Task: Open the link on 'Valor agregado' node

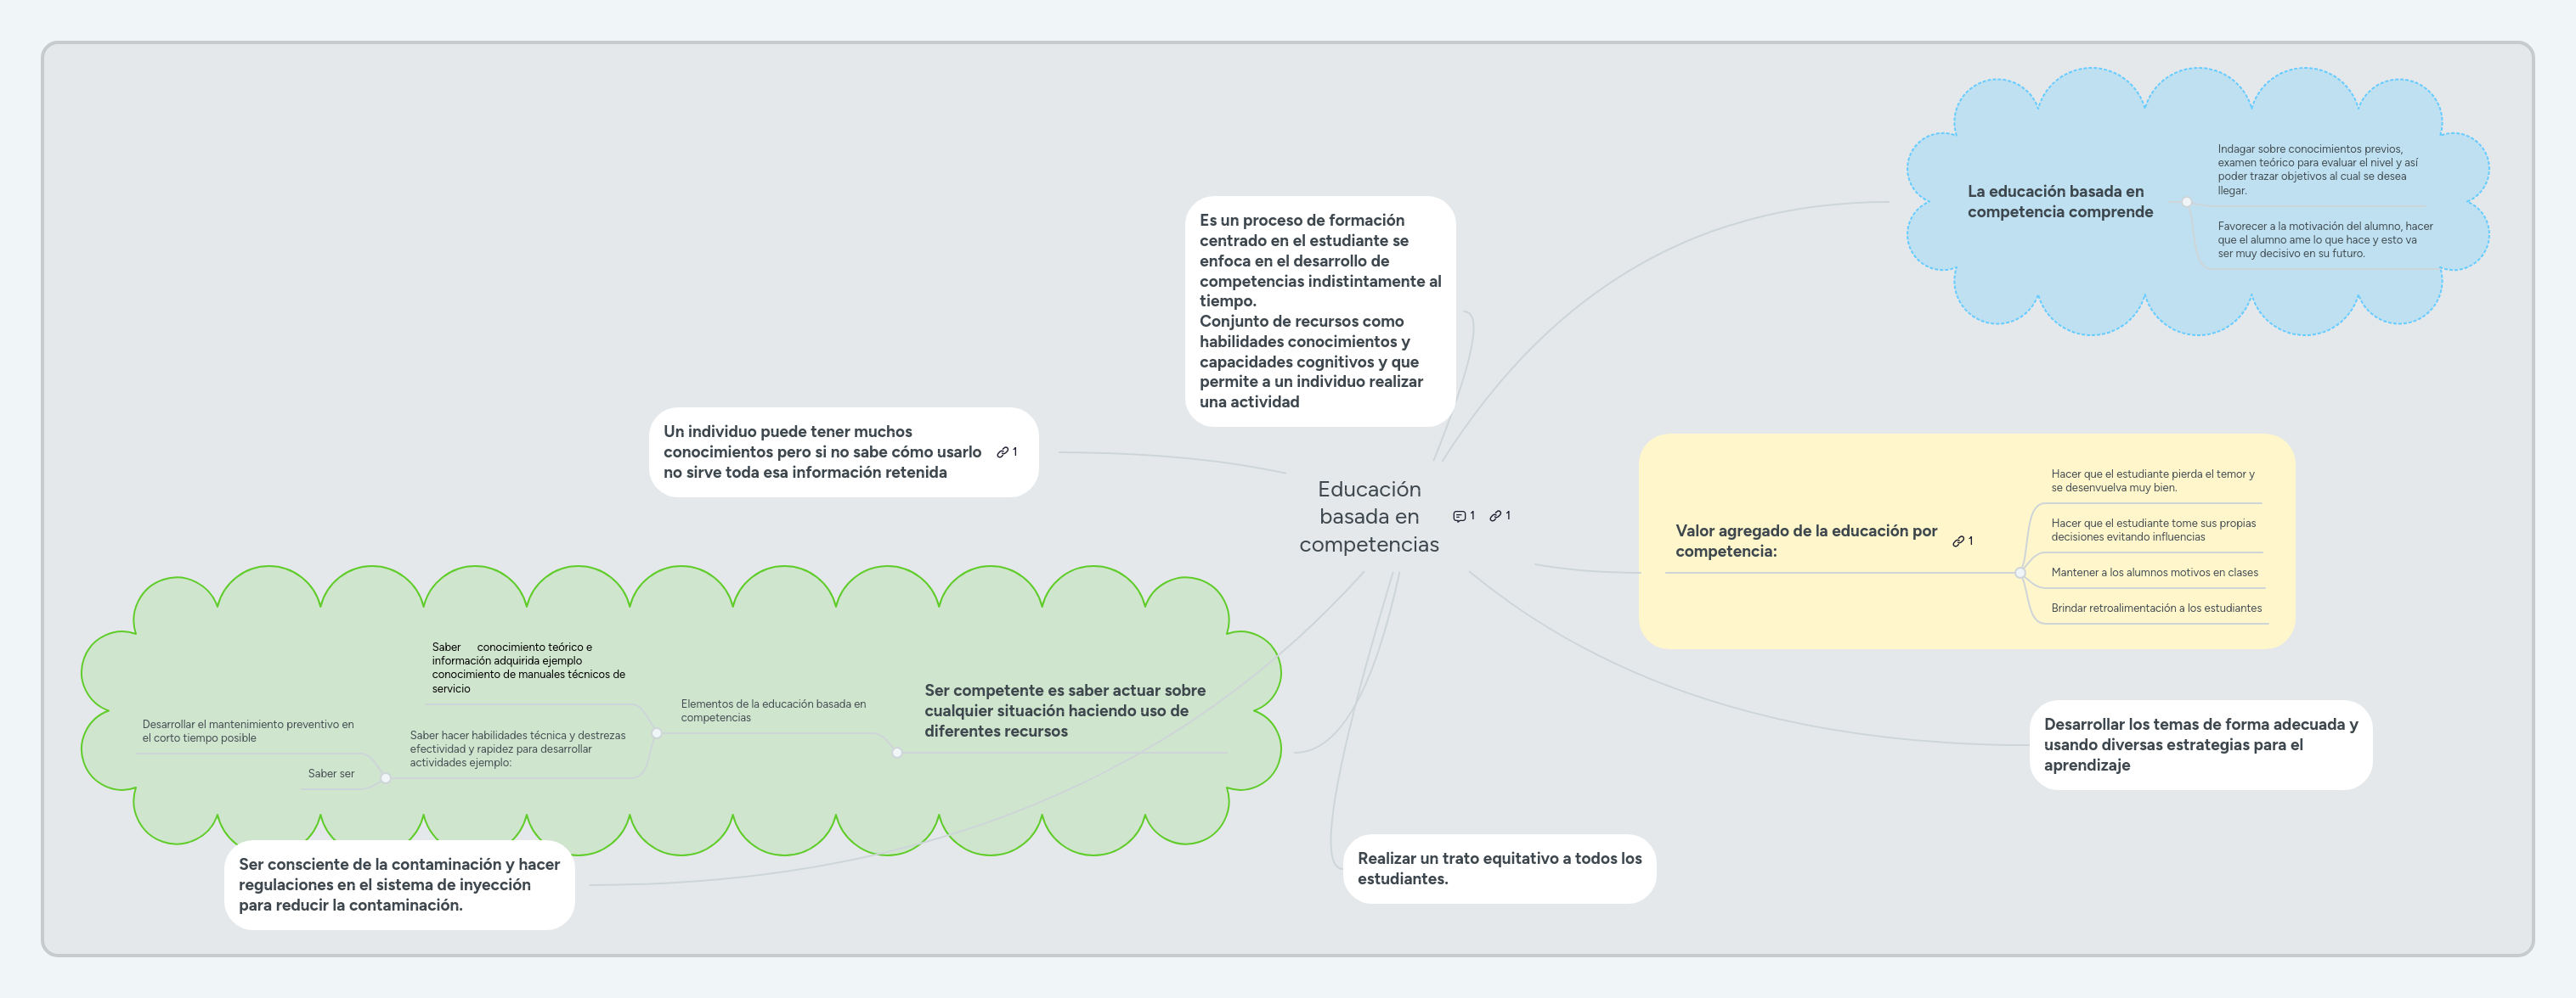Action: [x=1959, y=541]
